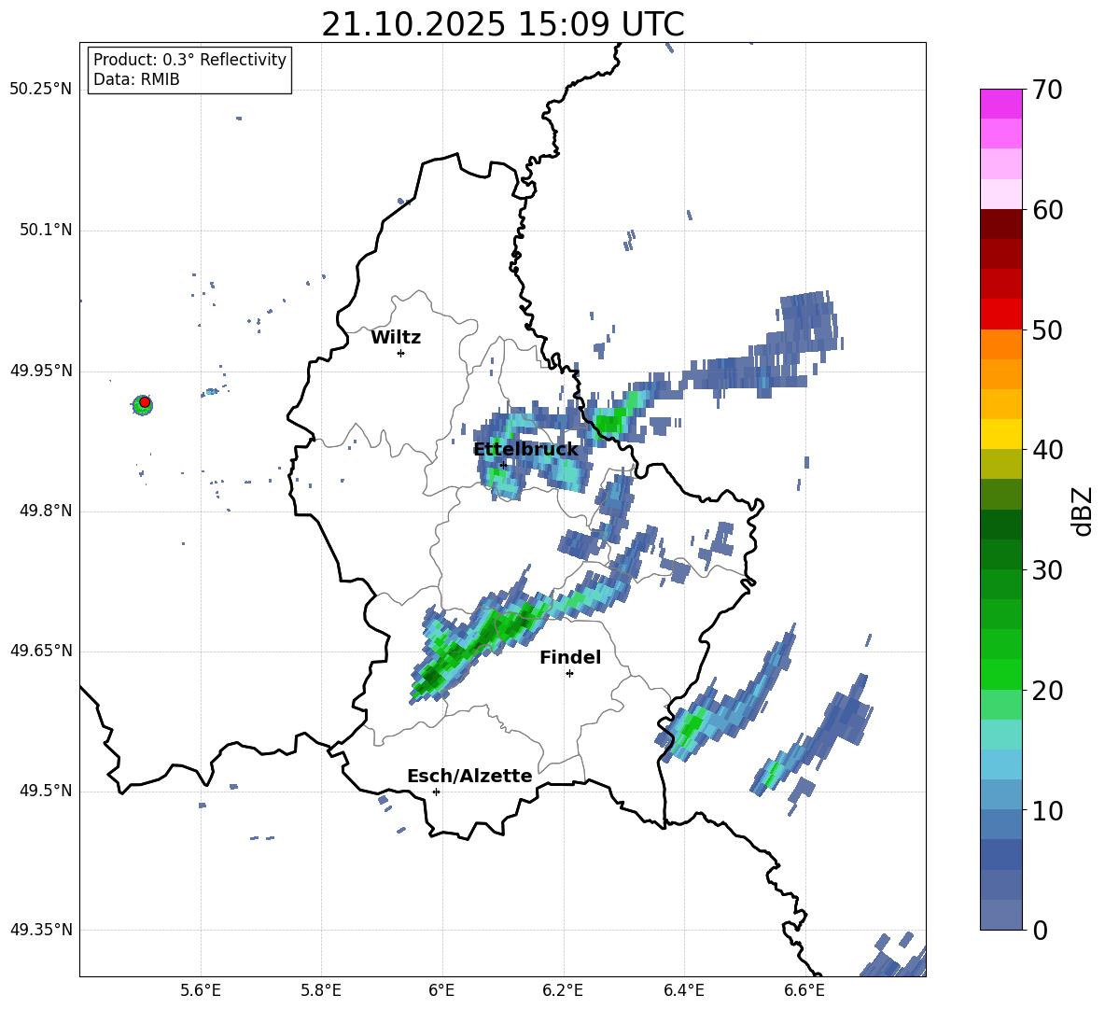Click the colorbar tick value 20

tap(1047, 690)
